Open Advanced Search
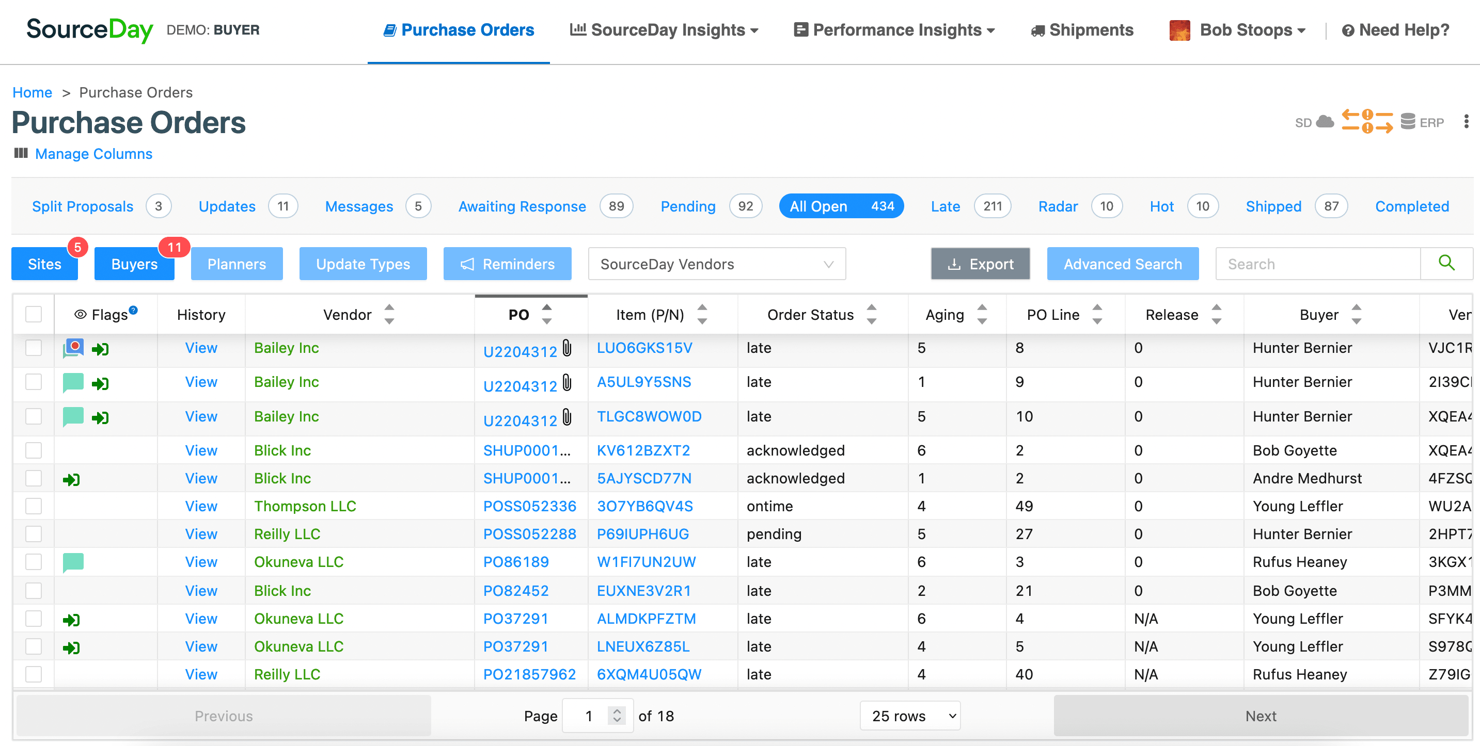Screen dimensions: 1480x746 [x=1123, y=264]
